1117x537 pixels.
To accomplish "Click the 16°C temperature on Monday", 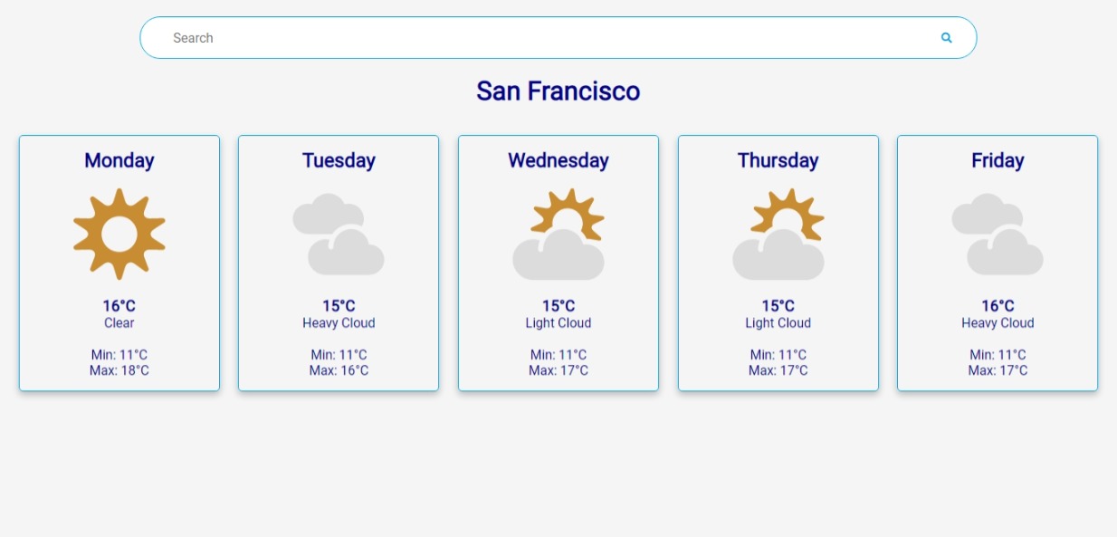I will (119, 306).
